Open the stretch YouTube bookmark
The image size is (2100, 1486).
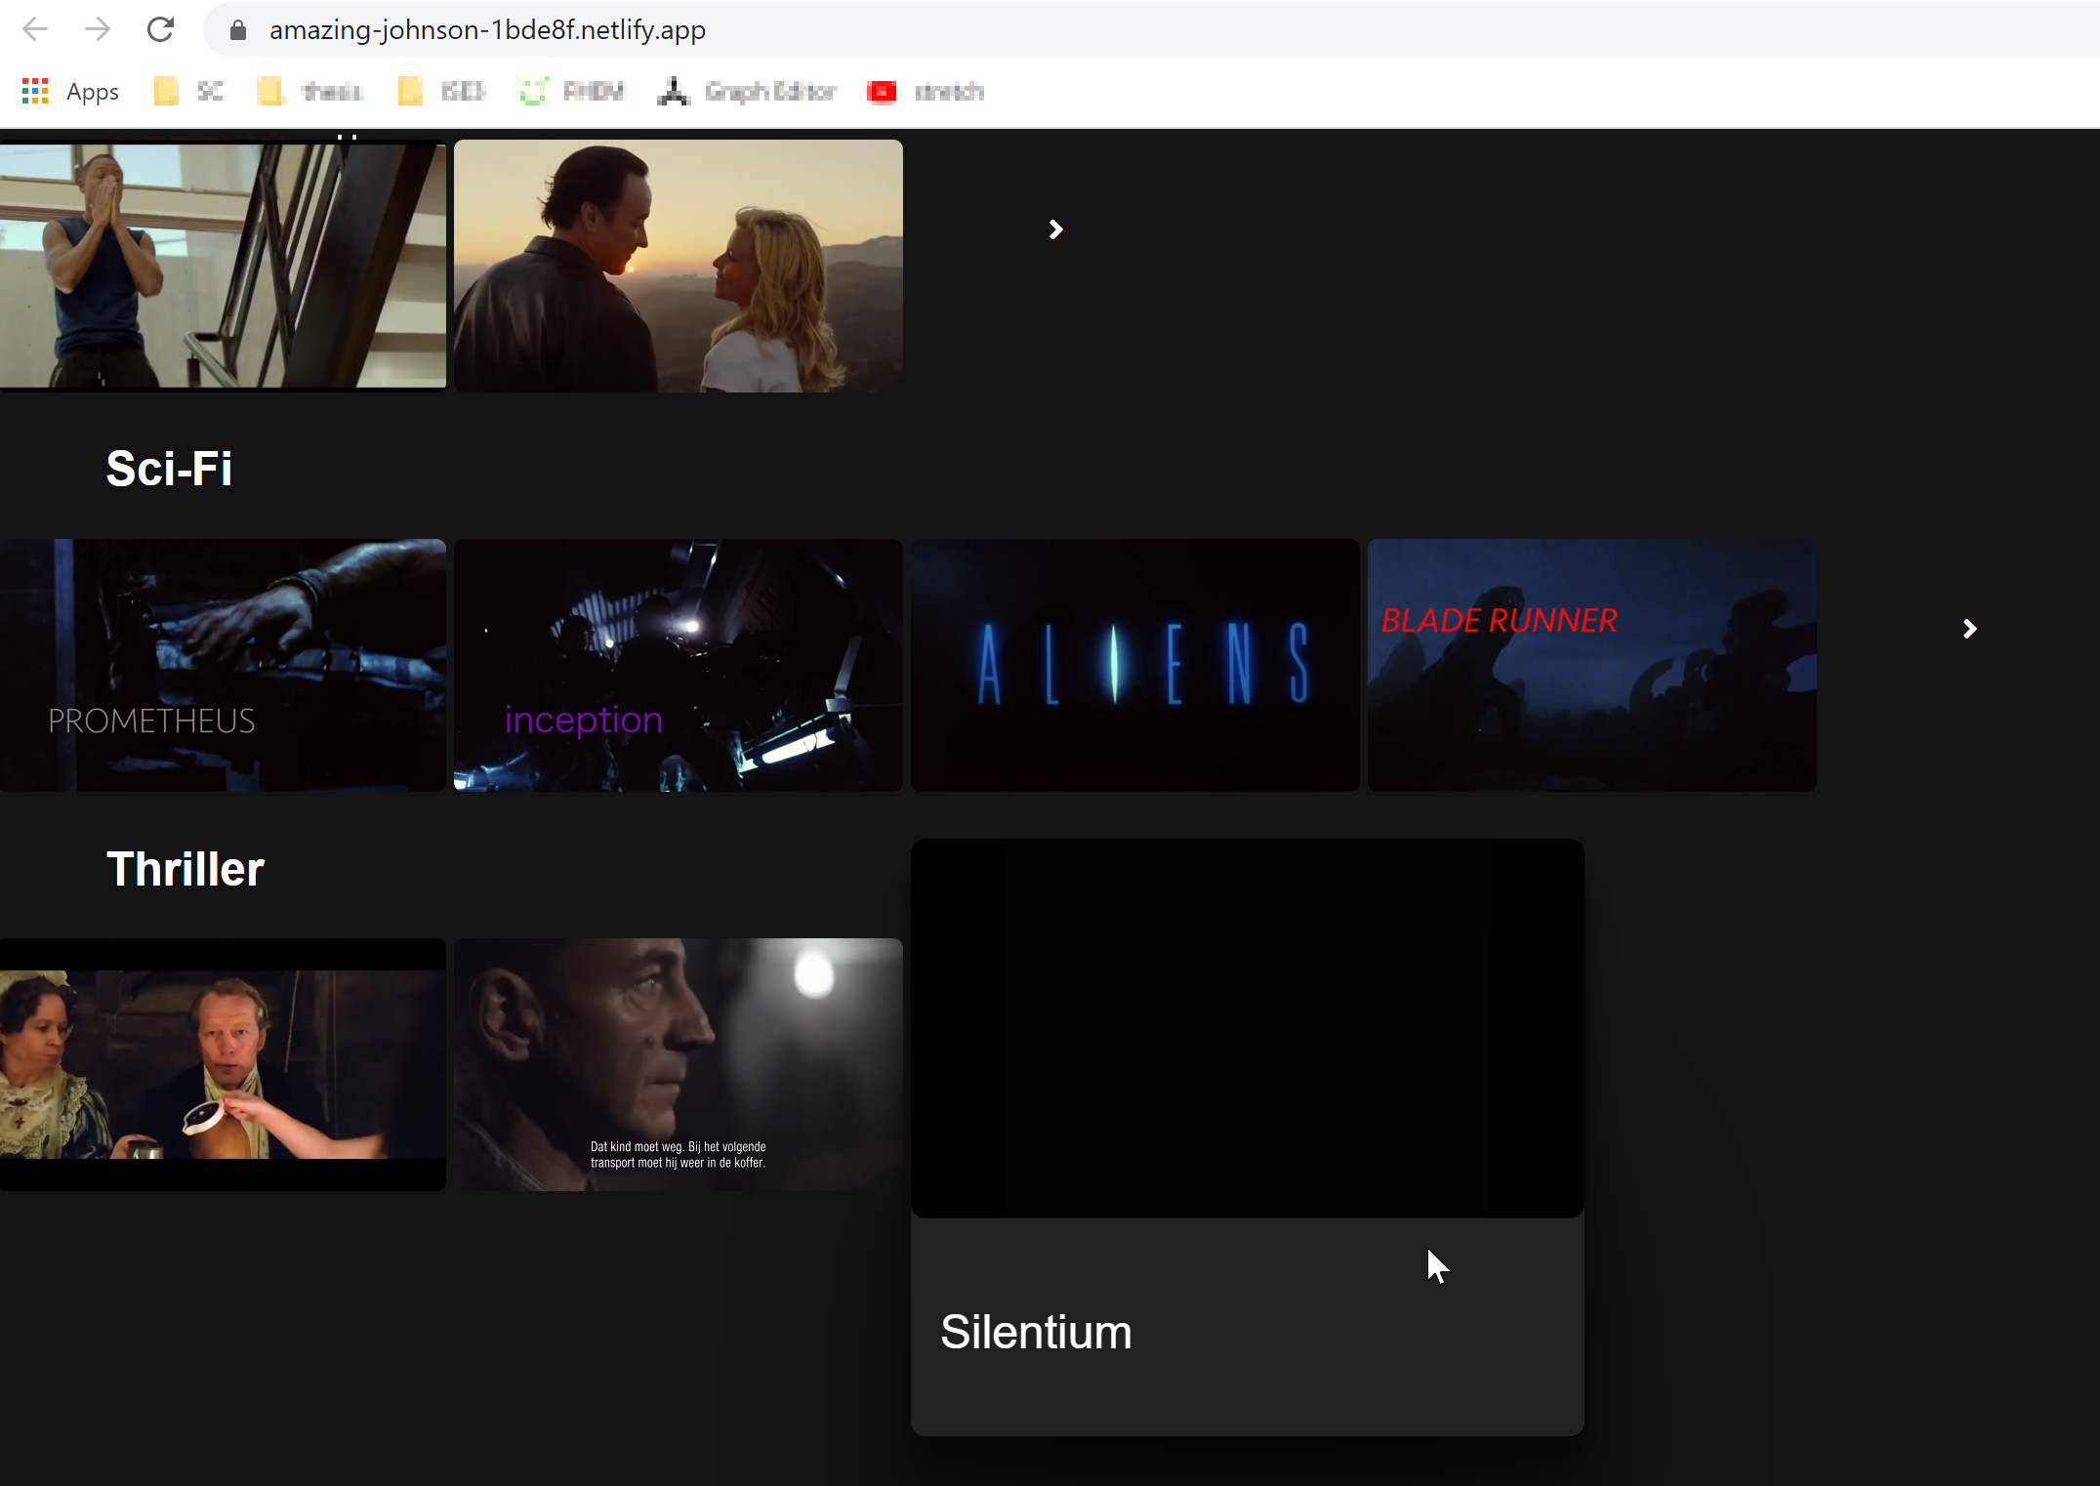coord(923,91)
